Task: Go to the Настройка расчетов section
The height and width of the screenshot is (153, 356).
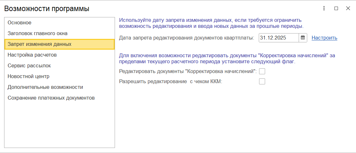Action: point(32,55)
